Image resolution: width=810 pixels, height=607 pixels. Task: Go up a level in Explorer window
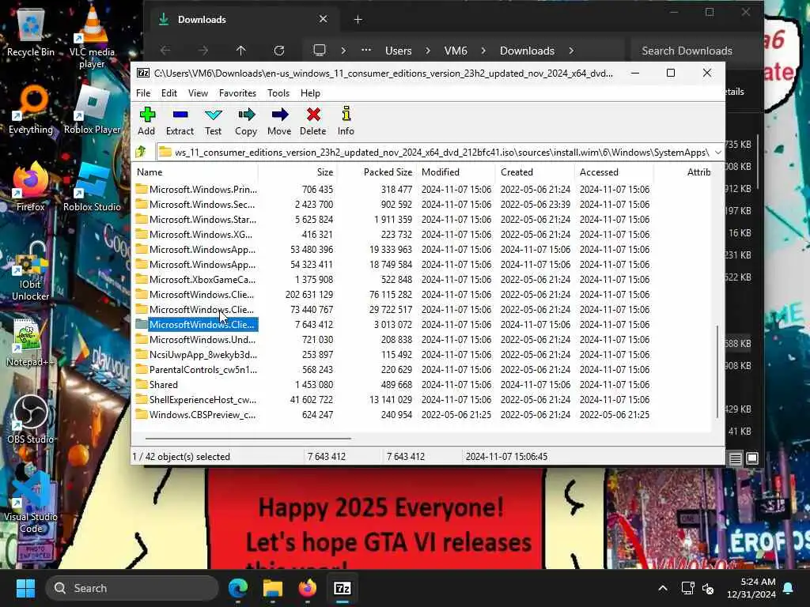240,51
